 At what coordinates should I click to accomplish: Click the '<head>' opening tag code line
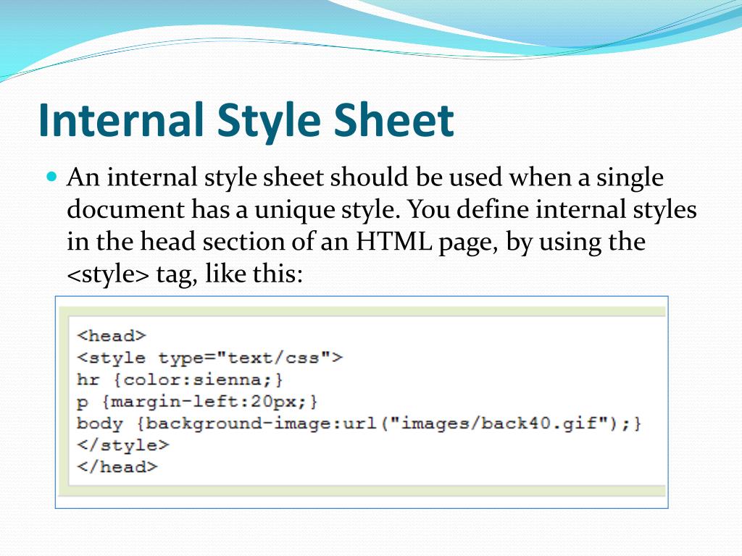(x=112, y=336)
